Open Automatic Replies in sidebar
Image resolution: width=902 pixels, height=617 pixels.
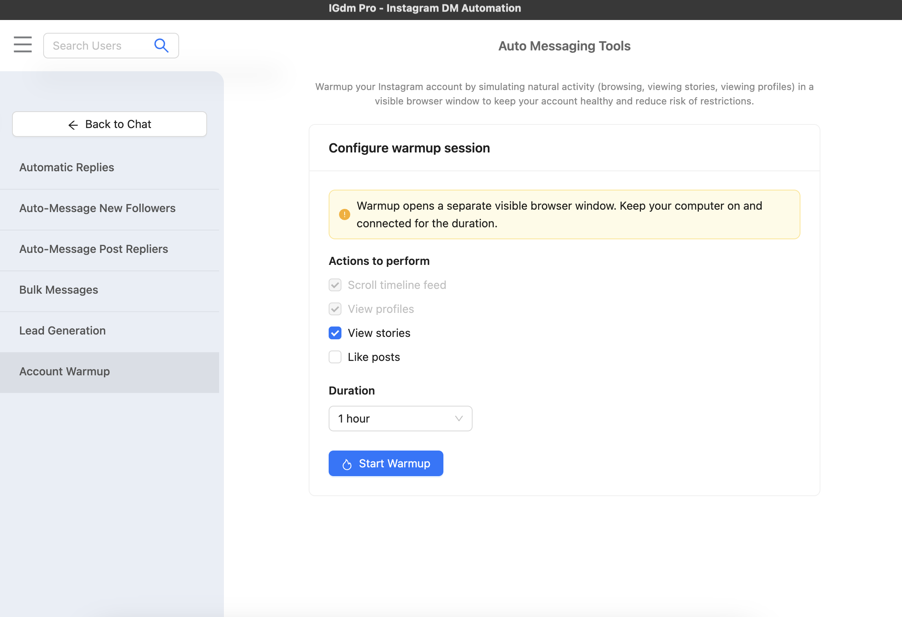[67, 167]
